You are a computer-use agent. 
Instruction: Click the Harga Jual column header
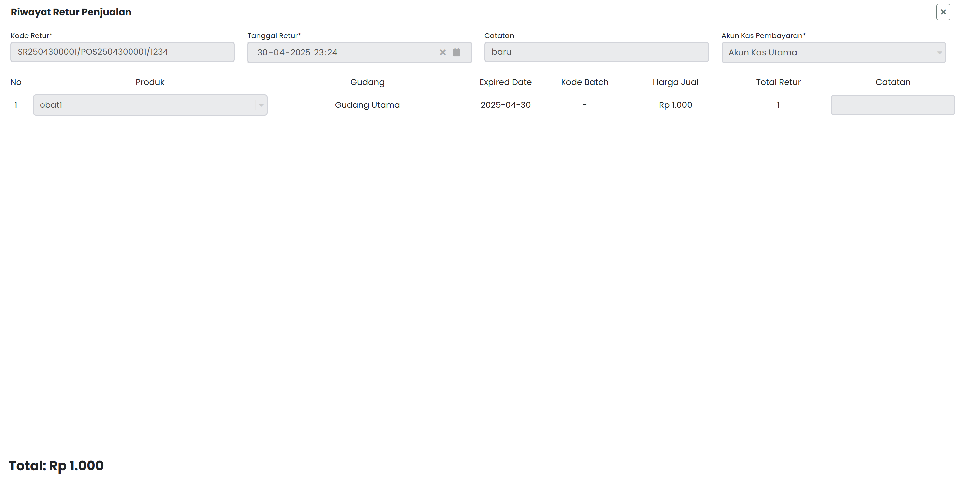pos(675,82)
